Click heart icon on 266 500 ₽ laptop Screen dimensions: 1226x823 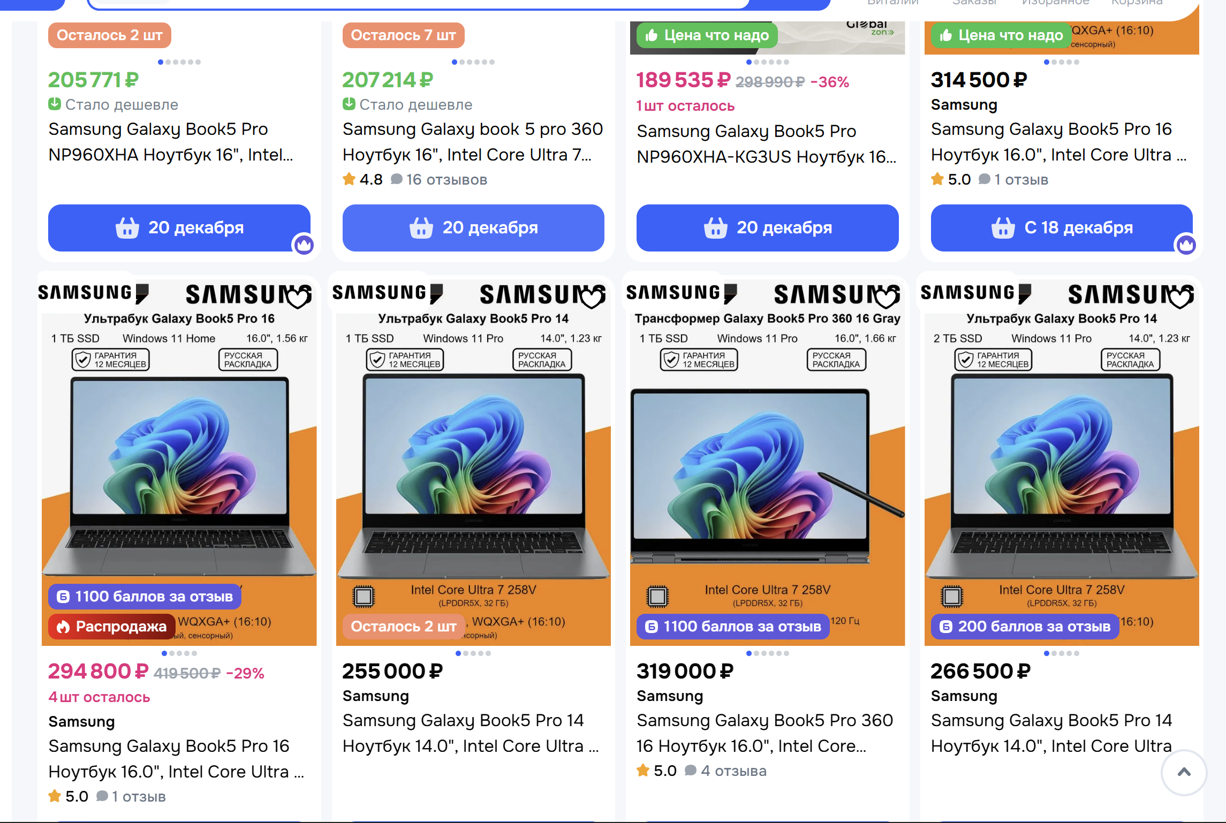click(1180, 296)
